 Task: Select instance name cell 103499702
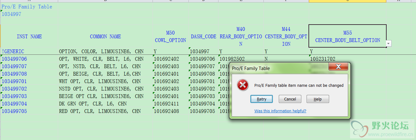(29, 89)
